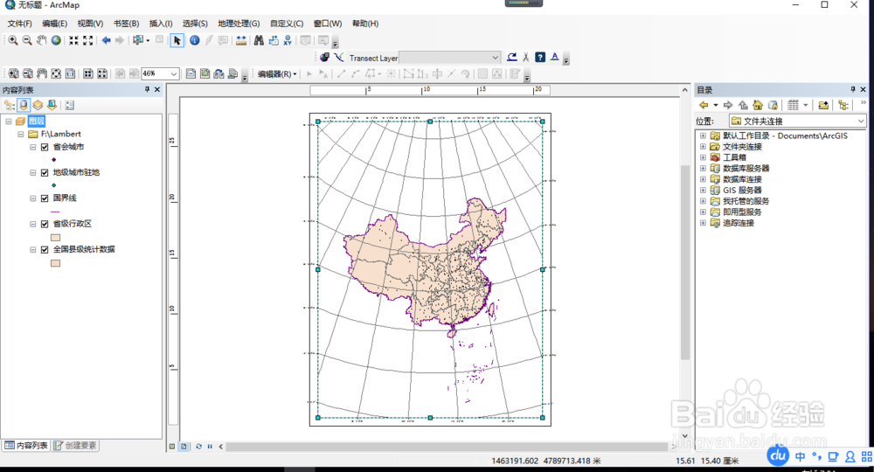The image size is (874, 472).
Task: Select the 图层 data frame in table of contents
Action: [36, 121]
